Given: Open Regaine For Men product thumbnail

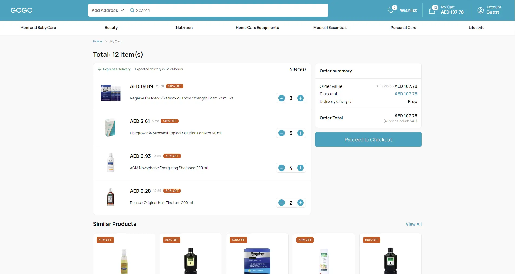Looking at the screenshot, I should [x=111, y=93].
